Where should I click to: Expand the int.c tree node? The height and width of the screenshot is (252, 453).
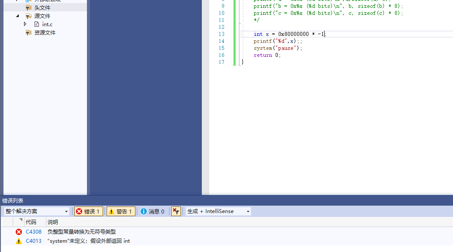[25, 24]
